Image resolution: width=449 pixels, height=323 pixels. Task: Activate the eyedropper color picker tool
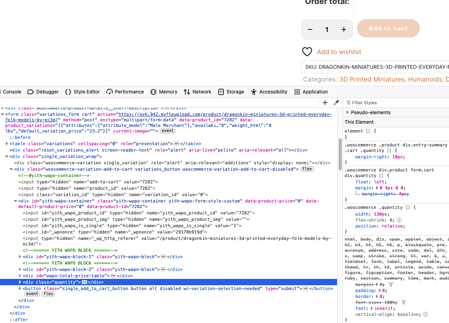pyautogui.click(x=336, y=103)
